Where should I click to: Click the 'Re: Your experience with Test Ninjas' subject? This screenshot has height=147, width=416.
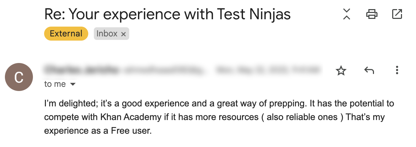pos(167,14)
